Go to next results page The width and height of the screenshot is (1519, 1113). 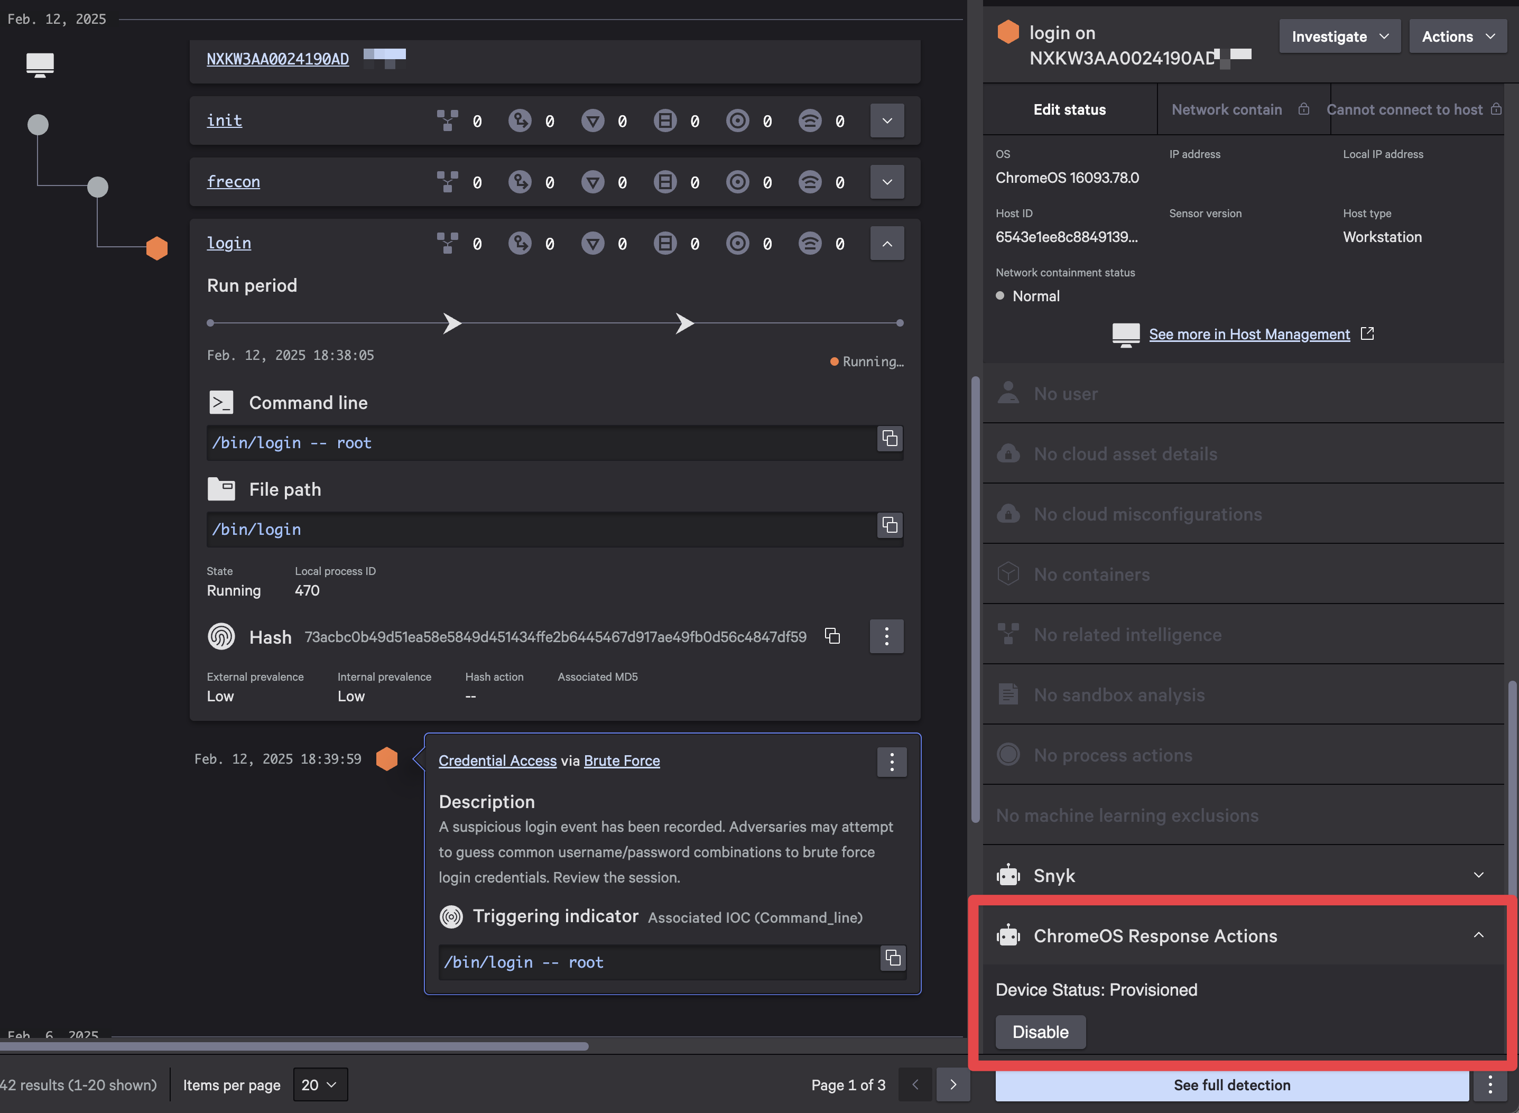(x=952, y=1084)
